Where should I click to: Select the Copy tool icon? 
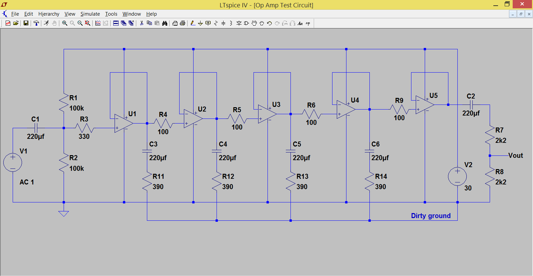(x=149, y=23)
